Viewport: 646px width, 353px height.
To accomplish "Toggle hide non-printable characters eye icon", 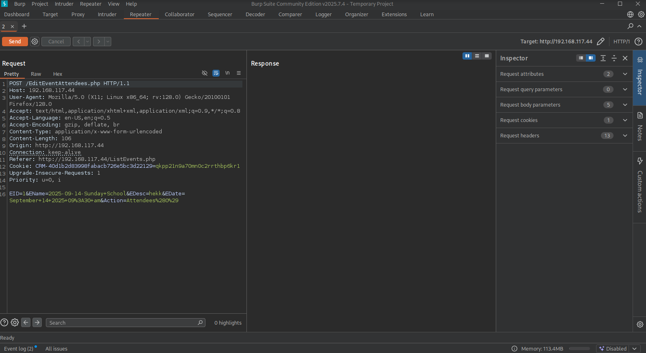I will click(x=205, y=73).
